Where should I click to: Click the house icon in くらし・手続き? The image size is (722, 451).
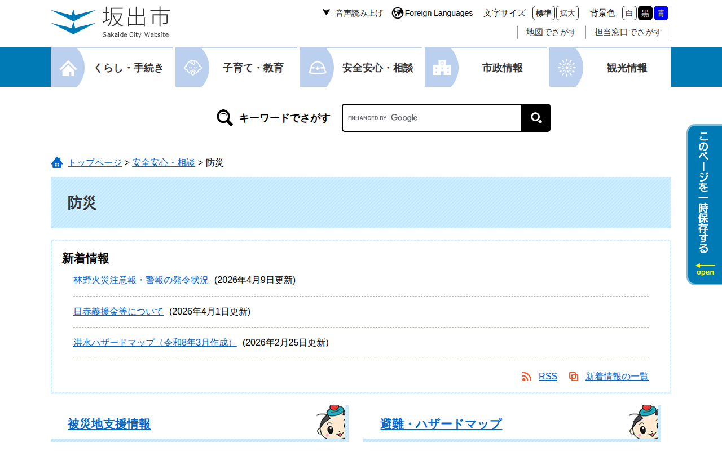pyautogui.click(x=68, y=68)
